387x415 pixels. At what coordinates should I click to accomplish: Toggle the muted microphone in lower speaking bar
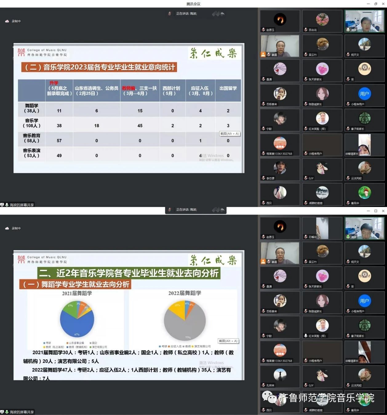tap(170, 210)
